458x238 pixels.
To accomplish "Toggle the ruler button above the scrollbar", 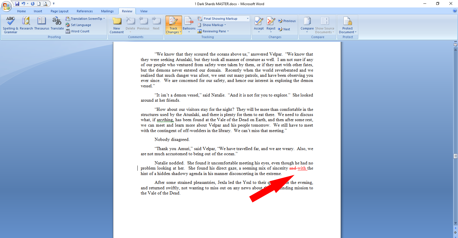I will (455, 44).
